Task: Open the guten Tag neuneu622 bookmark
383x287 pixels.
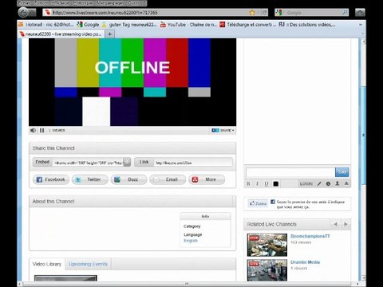Action: point(129,25)
